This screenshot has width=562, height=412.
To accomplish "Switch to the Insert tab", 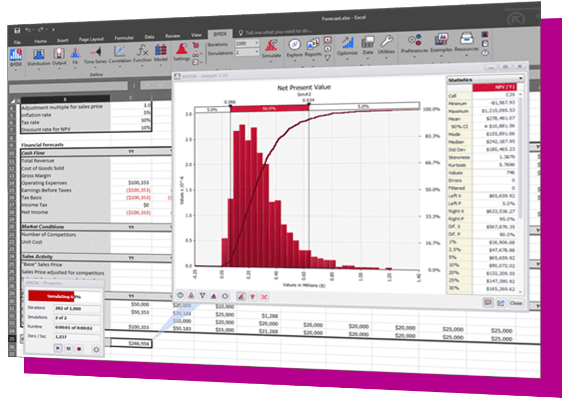I will [63, 41].
